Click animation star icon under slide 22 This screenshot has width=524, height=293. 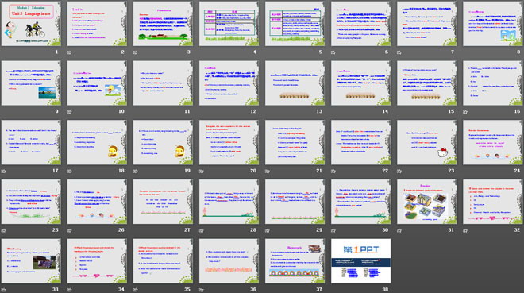point(333,171)
